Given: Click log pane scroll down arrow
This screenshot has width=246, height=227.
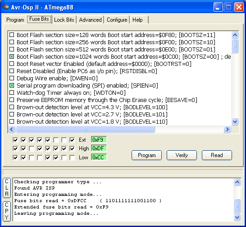Looking at the screenshot, I should (x=237, y=218).
